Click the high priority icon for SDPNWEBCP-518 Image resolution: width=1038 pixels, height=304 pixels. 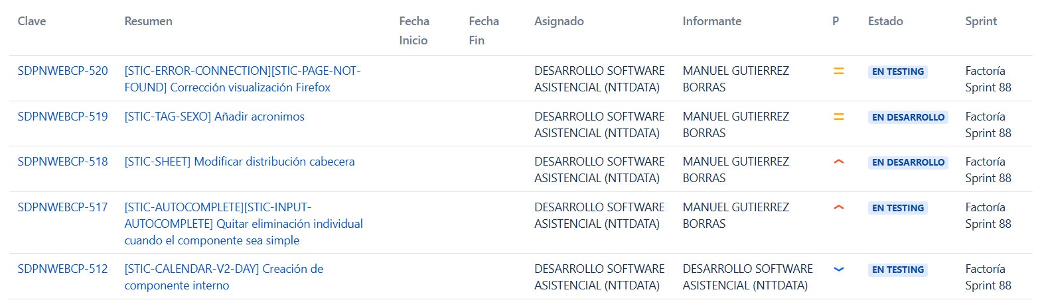pyautogui.click(x=838, y=162)
